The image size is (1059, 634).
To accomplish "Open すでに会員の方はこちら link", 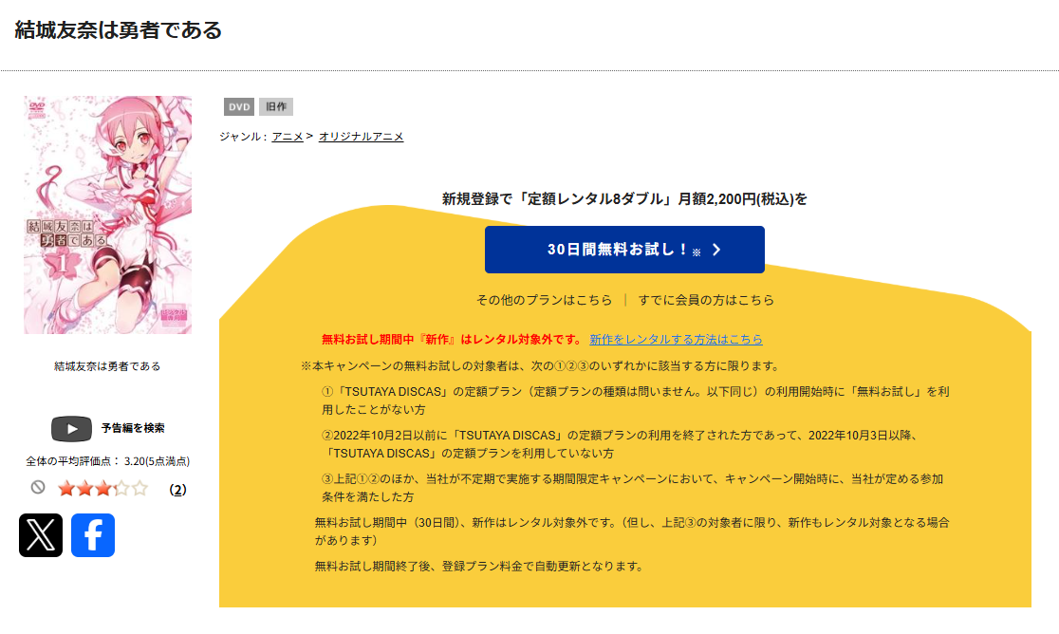I will coord(706,300).
